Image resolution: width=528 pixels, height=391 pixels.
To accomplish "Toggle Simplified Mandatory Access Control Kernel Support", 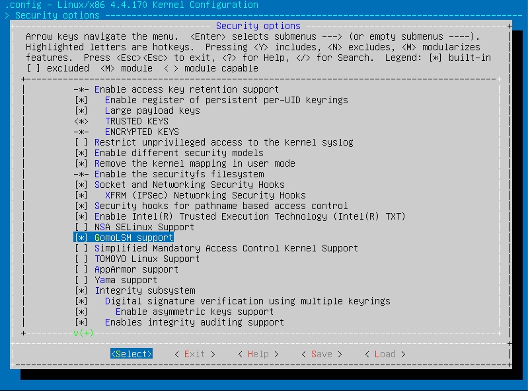I will coord(81,248).
